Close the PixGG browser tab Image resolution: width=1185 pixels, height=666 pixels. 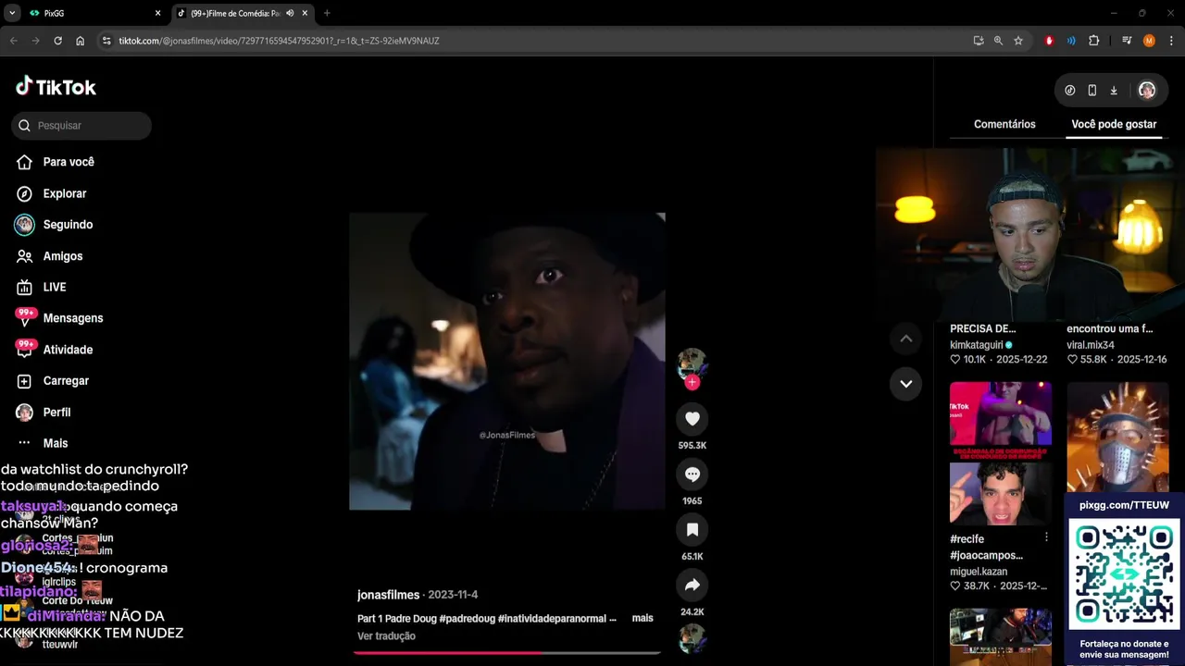(x=157, y=13)
